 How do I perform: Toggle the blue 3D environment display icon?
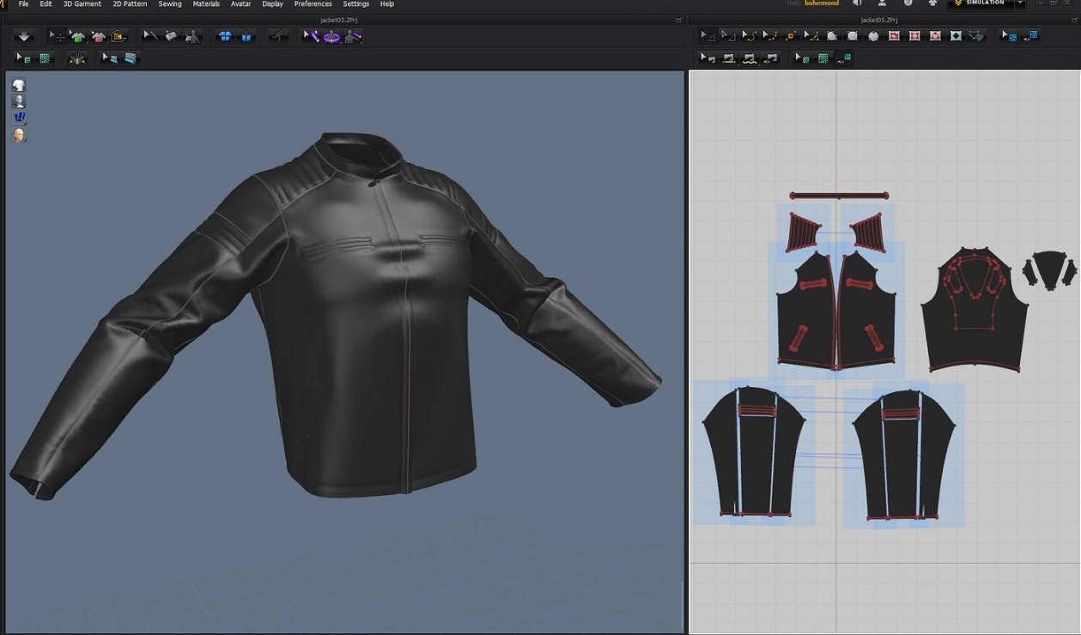coord(18,118)
